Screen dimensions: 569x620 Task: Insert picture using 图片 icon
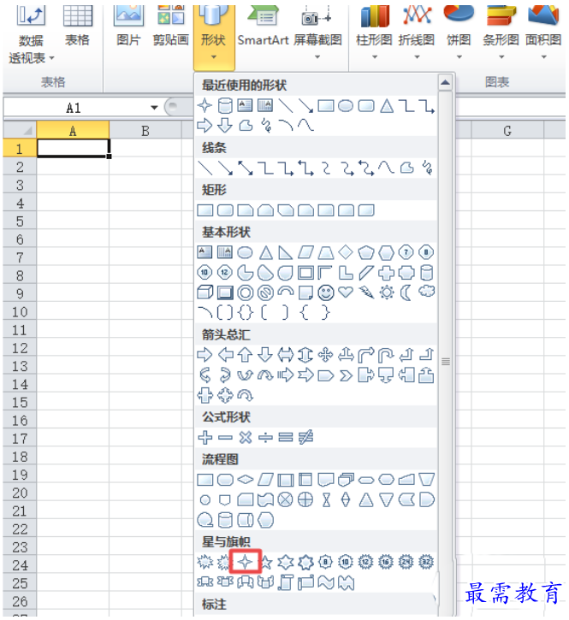click(128, 27)
